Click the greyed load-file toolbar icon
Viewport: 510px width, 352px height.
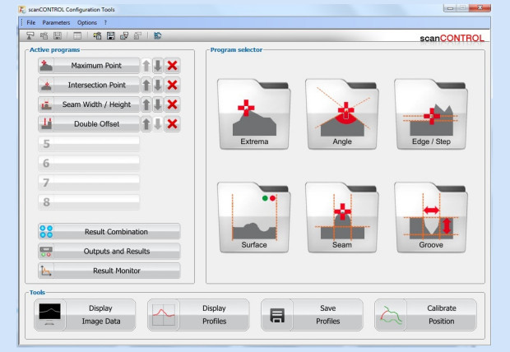pyautogui.click(x=44, y=36)
